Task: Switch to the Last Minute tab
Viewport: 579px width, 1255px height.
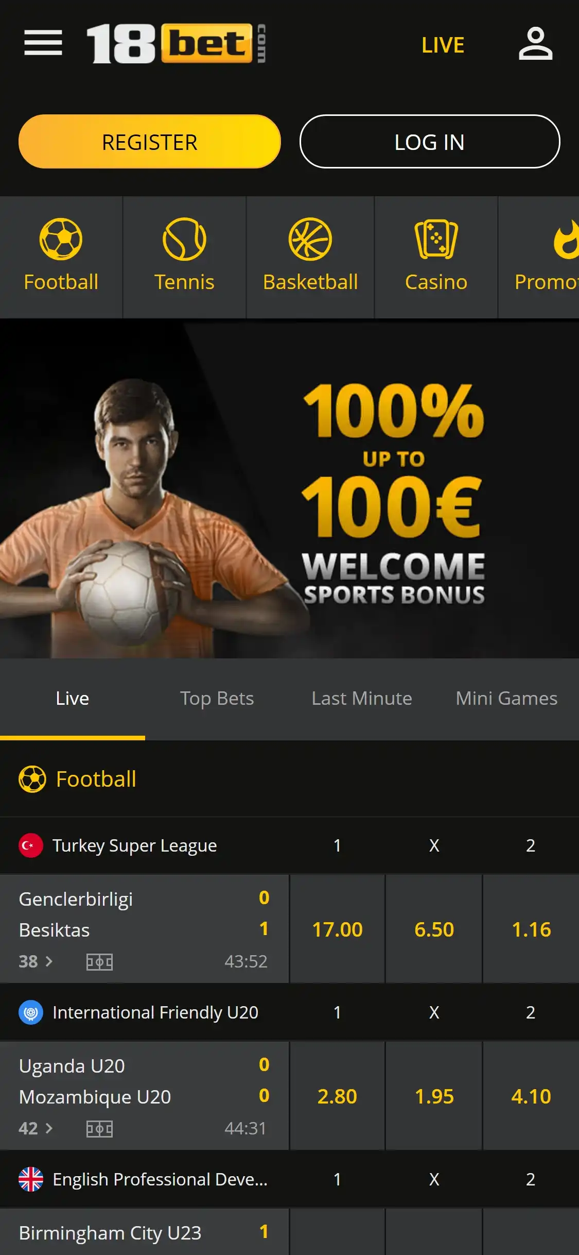Action: coord(362,699)
